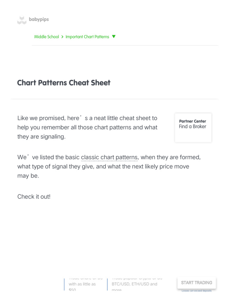This screenshot has width=229, height=305.
Task: Click the Chart Patterns Cheat Sheet heading
Action: (x=64, y=83)
